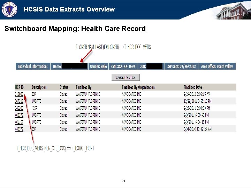Open HCR ID 481157 link

19,122
